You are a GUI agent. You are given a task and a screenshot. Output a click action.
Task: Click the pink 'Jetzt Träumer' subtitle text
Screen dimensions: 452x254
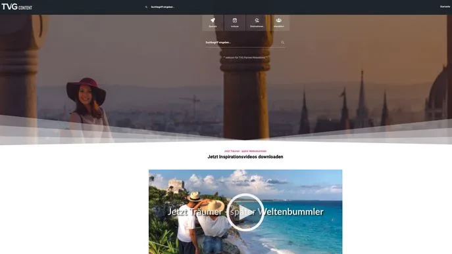click(245, 151)
